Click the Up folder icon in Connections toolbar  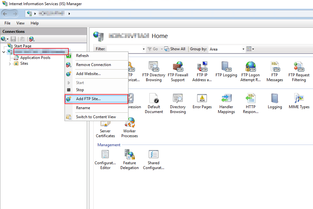tap(22, 39)
